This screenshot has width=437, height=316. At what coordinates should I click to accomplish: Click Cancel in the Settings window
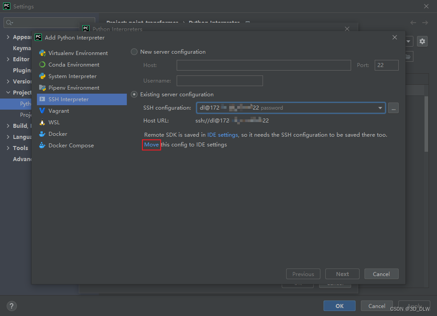(377, 306)
